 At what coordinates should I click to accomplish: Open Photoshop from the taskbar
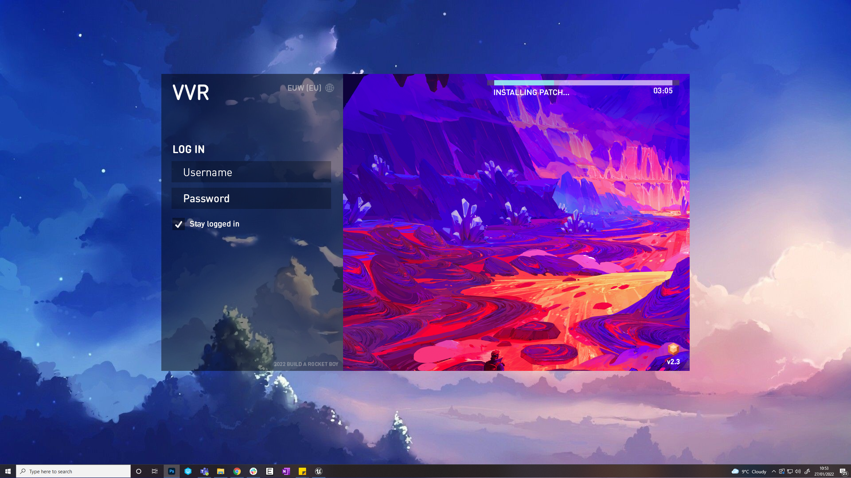pos(172,471)
